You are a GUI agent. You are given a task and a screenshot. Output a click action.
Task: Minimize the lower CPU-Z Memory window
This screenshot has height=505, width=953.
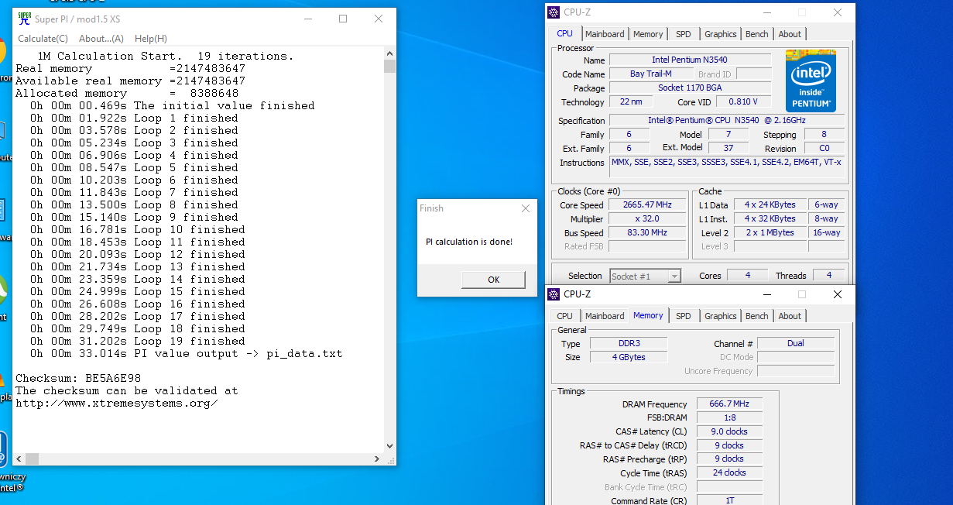click(766, 294)
